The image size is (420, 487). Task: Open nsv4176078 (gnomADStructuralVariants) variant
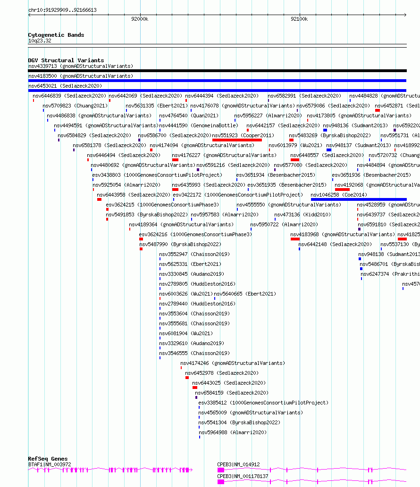pos(243,106)
